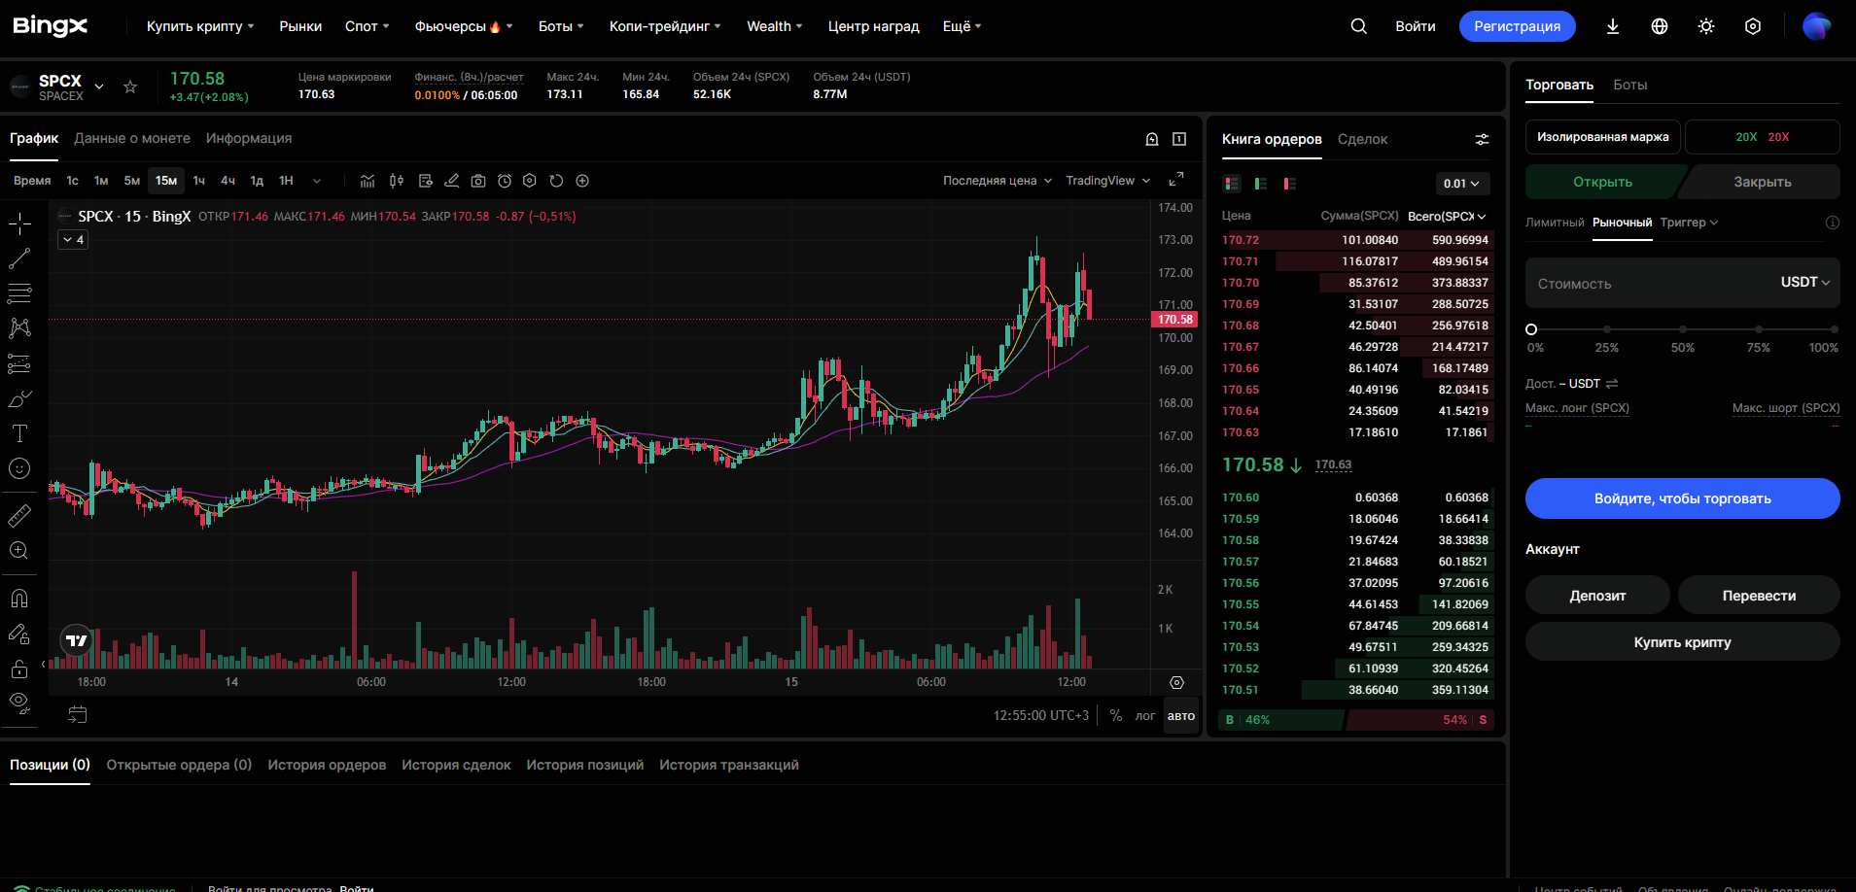Select the crosshair cursor tool
Screen dimensions: 1856x892
pos(19,224)
